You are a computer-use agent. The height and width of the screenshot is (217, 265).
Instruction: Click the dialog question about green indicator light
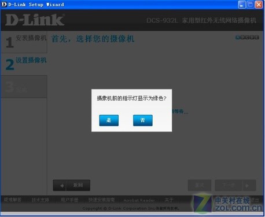tap(131, 98)
